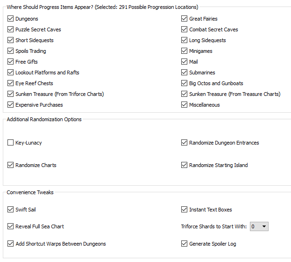291x262 pixels.
Task: Toggle Instant Text Boxes checkbox
Action: pos(184,210)
